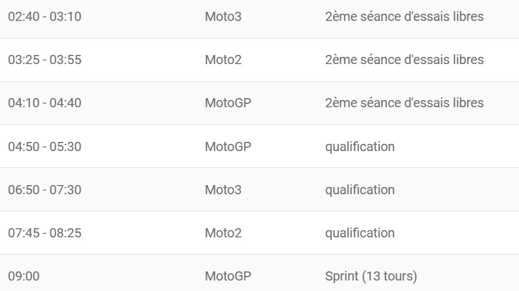Click the MotoGP qualification text

point(360,147)
